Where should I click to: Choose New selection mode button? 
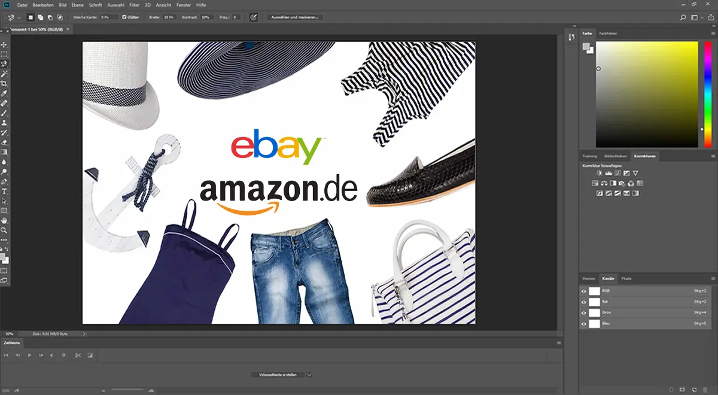click(x=31, y=17)
